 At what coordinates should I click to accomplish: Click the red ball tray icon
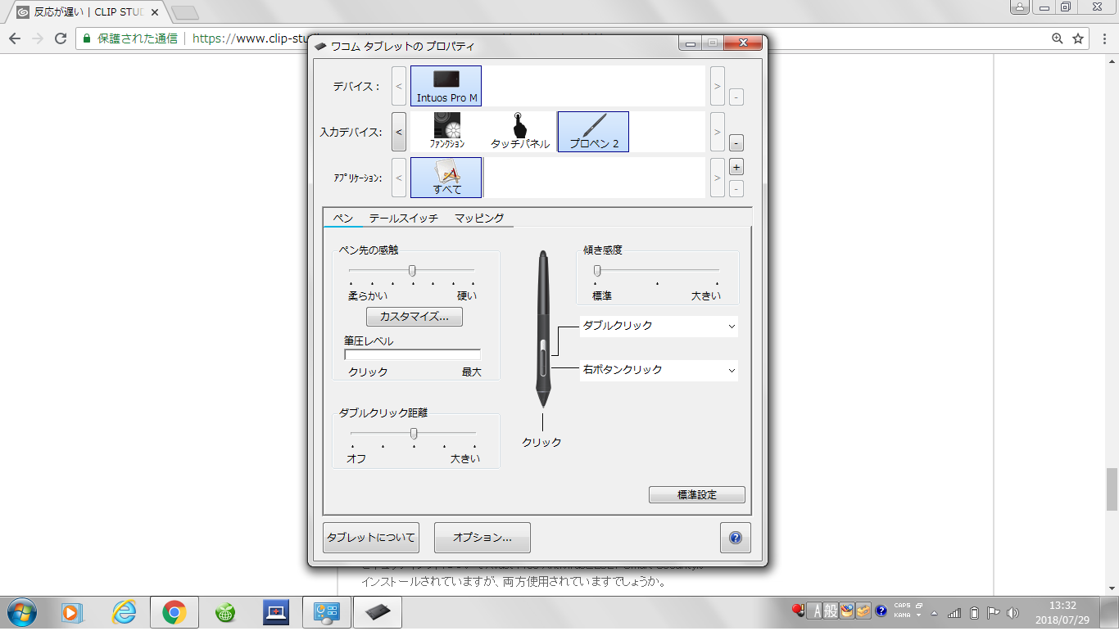click(x=797, y=611)
